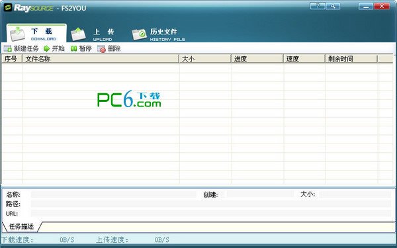Viewport: 397px width, 248px height.
Task: Click the 大小 value field in details panel
Action: pyautogui.click(x=355, y=194)
